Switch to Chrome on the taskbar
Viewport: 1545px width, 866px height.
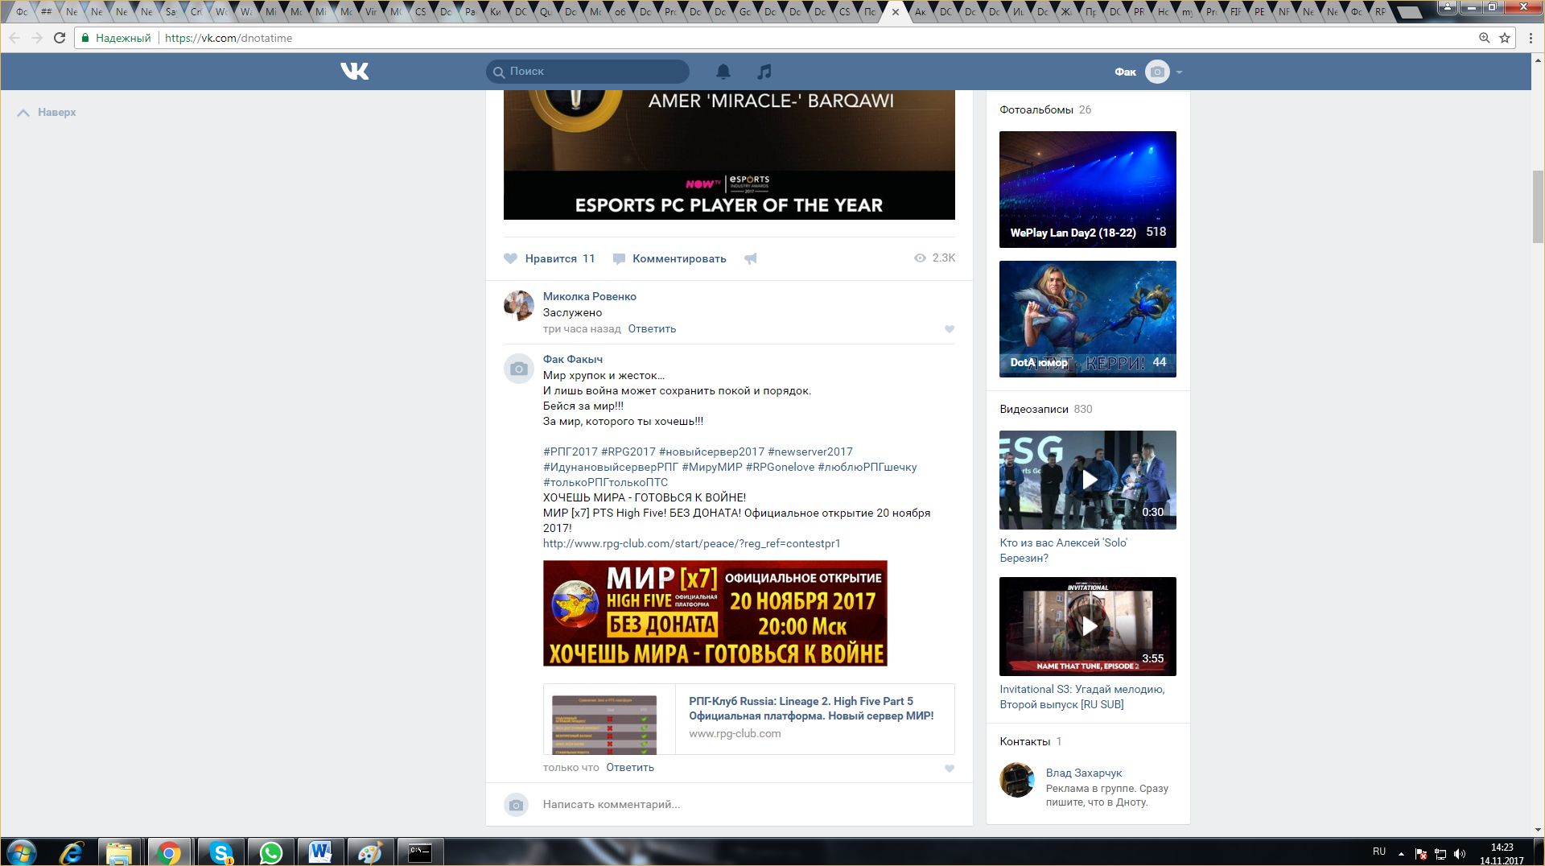click(168, 852)
